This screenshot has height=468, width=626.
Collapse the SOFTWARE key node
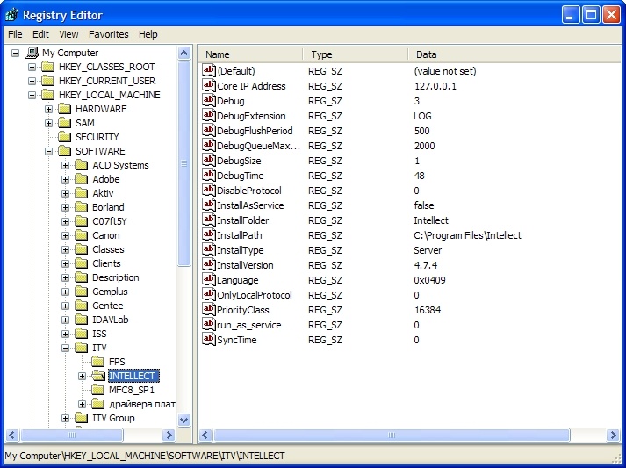click(49, 151)
